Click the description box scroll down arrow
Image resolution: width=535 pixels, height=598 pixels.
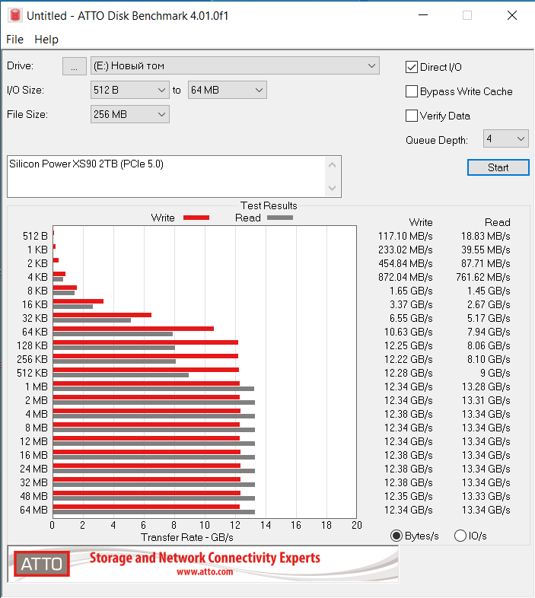(x=332, y=188)
